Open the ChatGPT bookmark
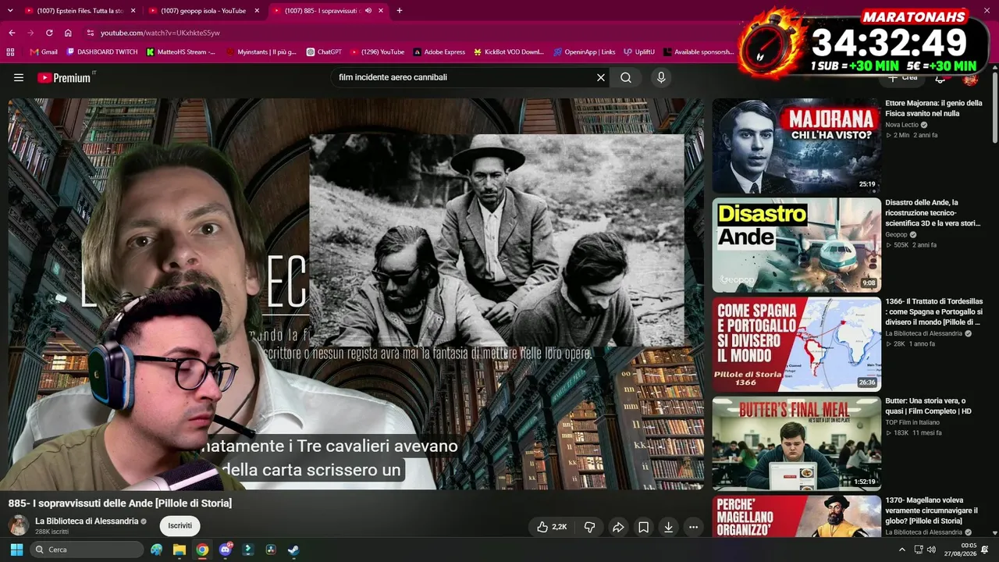999x562 pixels. 324,52
